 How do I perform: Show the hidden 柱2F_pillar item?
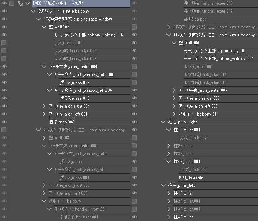[134, 145]
